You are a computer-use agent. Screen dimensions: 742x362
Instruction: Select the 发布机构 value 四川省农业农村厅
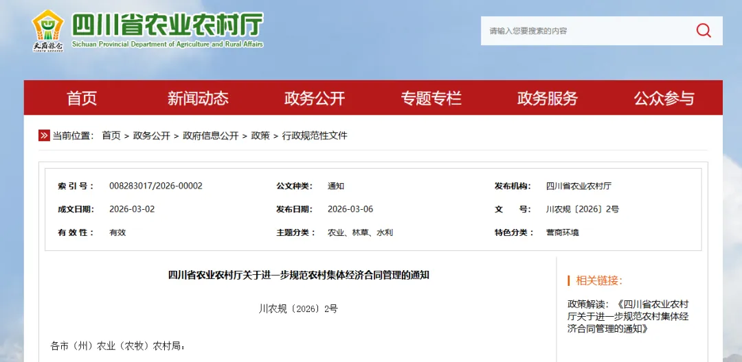click(x=578, y=186)
